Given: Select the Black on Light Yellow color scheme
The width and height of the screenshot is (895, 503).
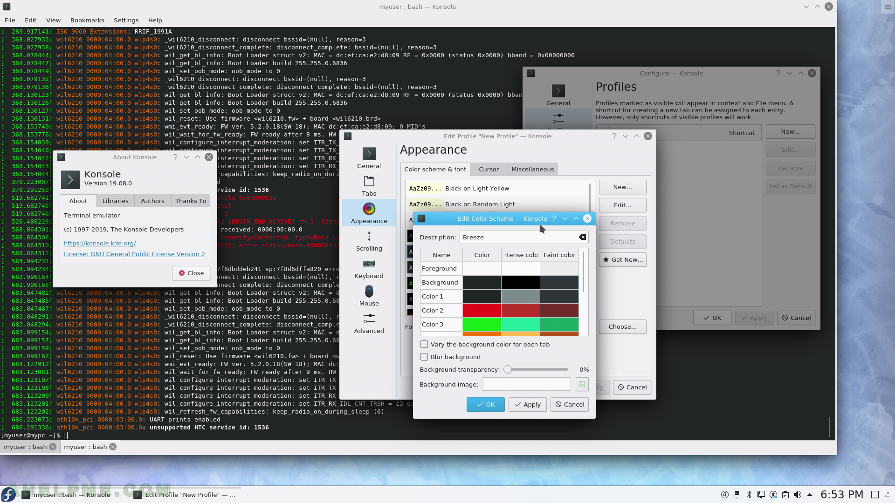Looking at the screenshot, I should point(497,188).
